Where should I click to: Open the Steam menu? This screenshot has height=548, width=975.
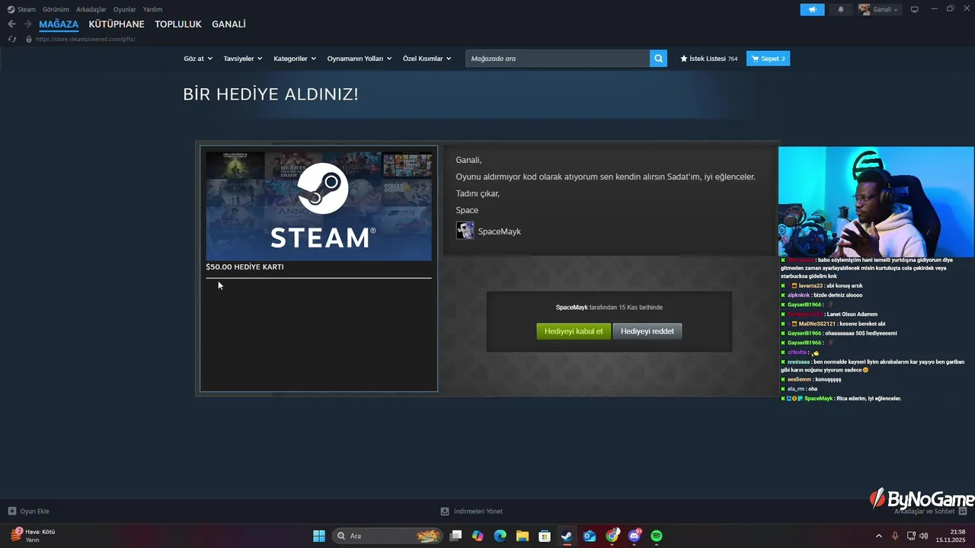[21, 9]
